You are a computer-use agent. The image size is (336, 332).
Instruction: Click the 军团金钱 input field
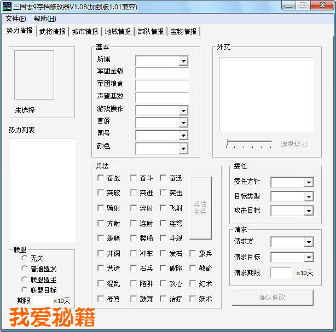tap(161, 73)
